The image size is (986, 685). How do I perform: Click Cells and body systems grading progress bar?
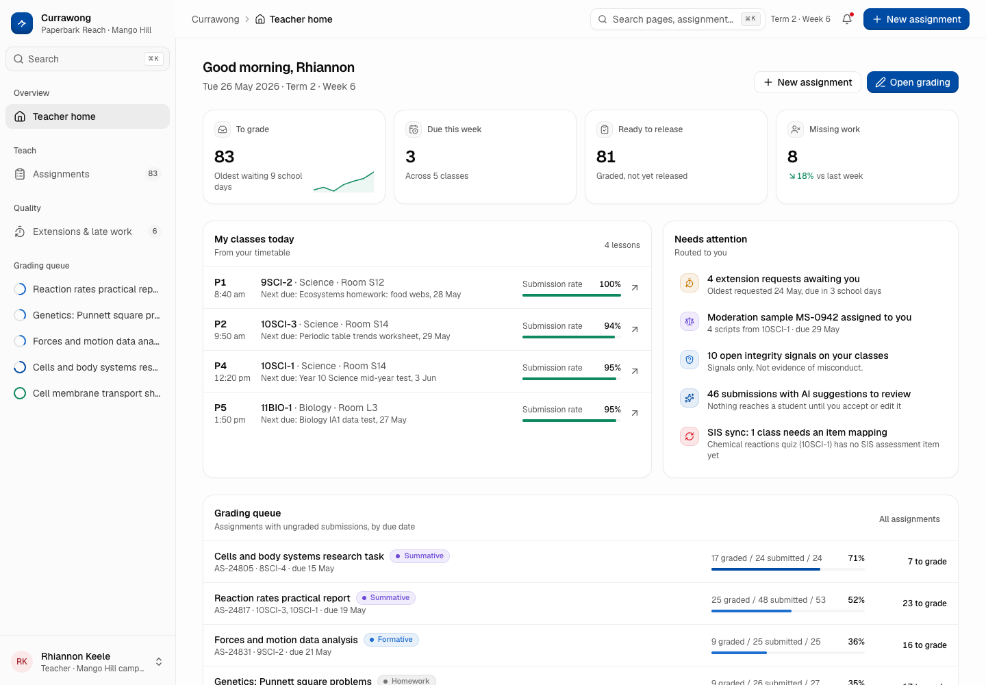pos(788,569)
